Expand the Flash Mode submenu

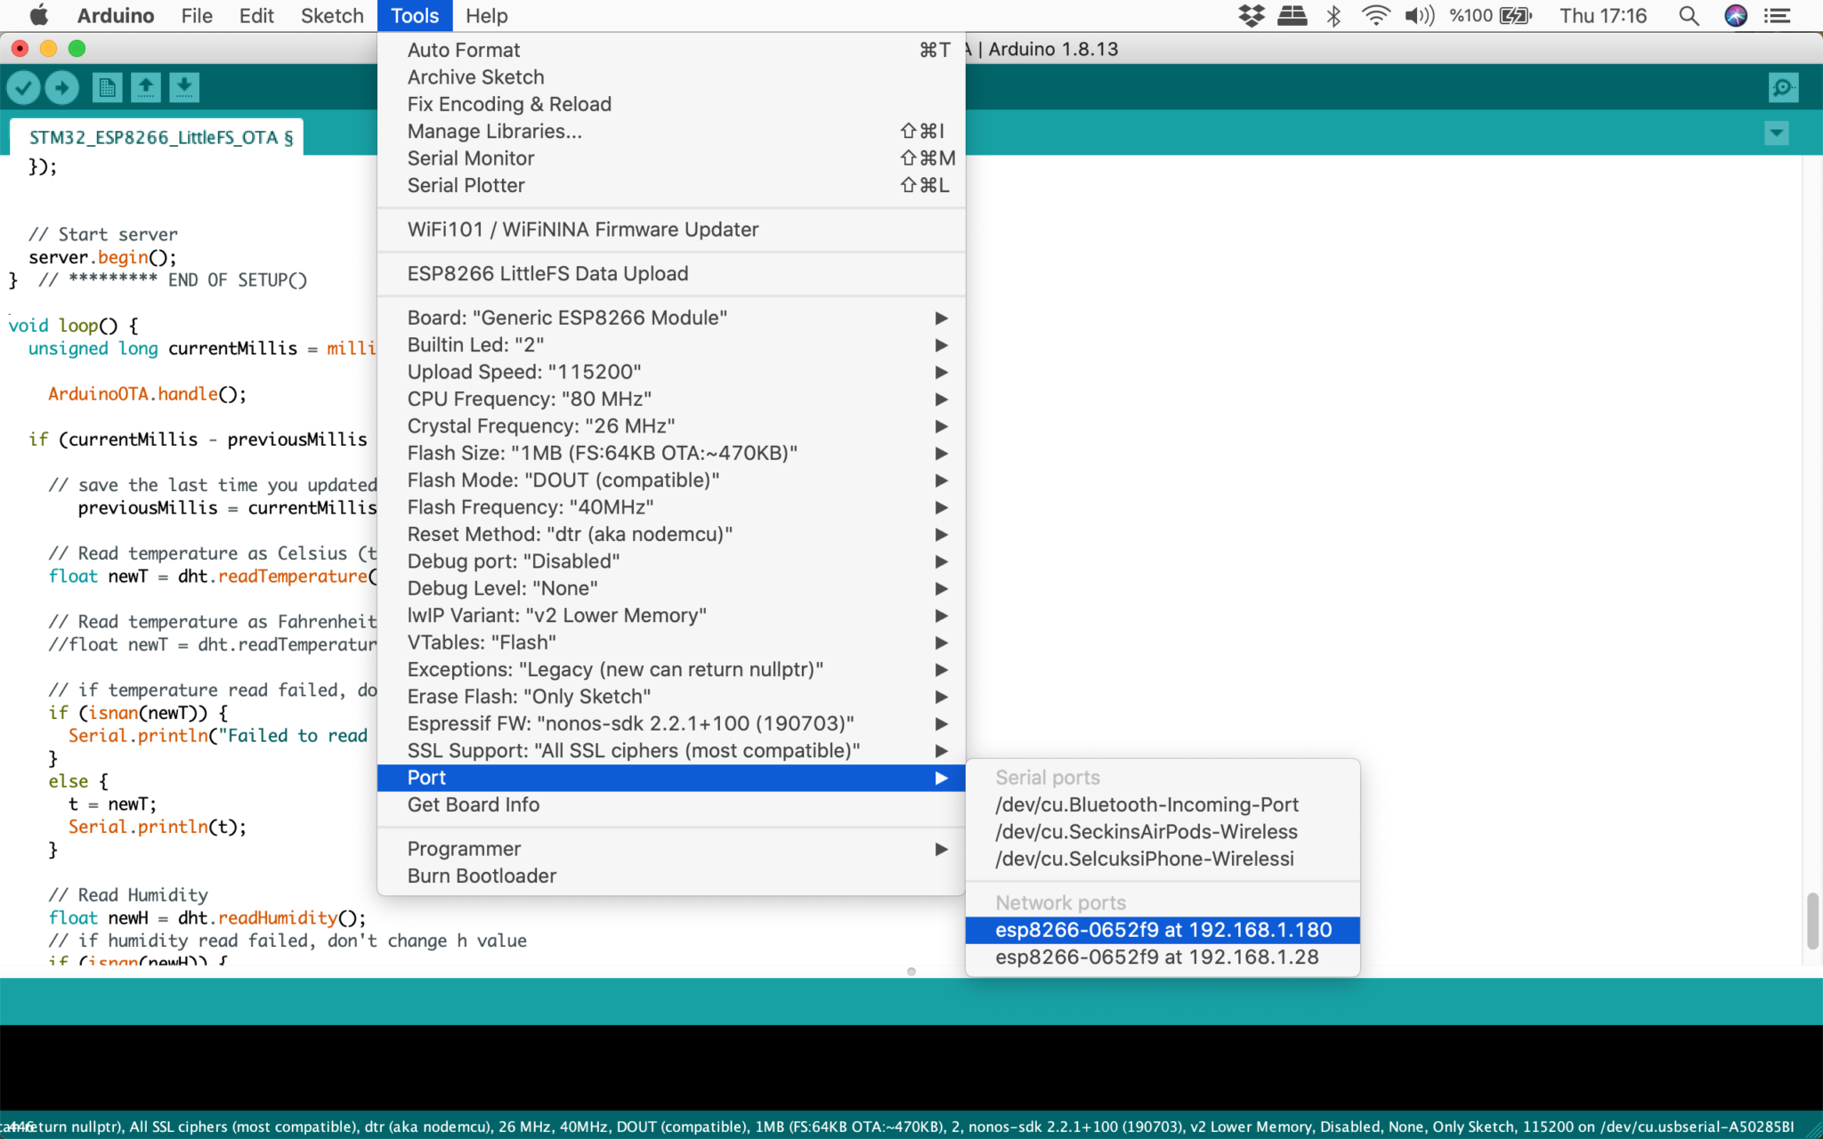click(x=671, y=481)
